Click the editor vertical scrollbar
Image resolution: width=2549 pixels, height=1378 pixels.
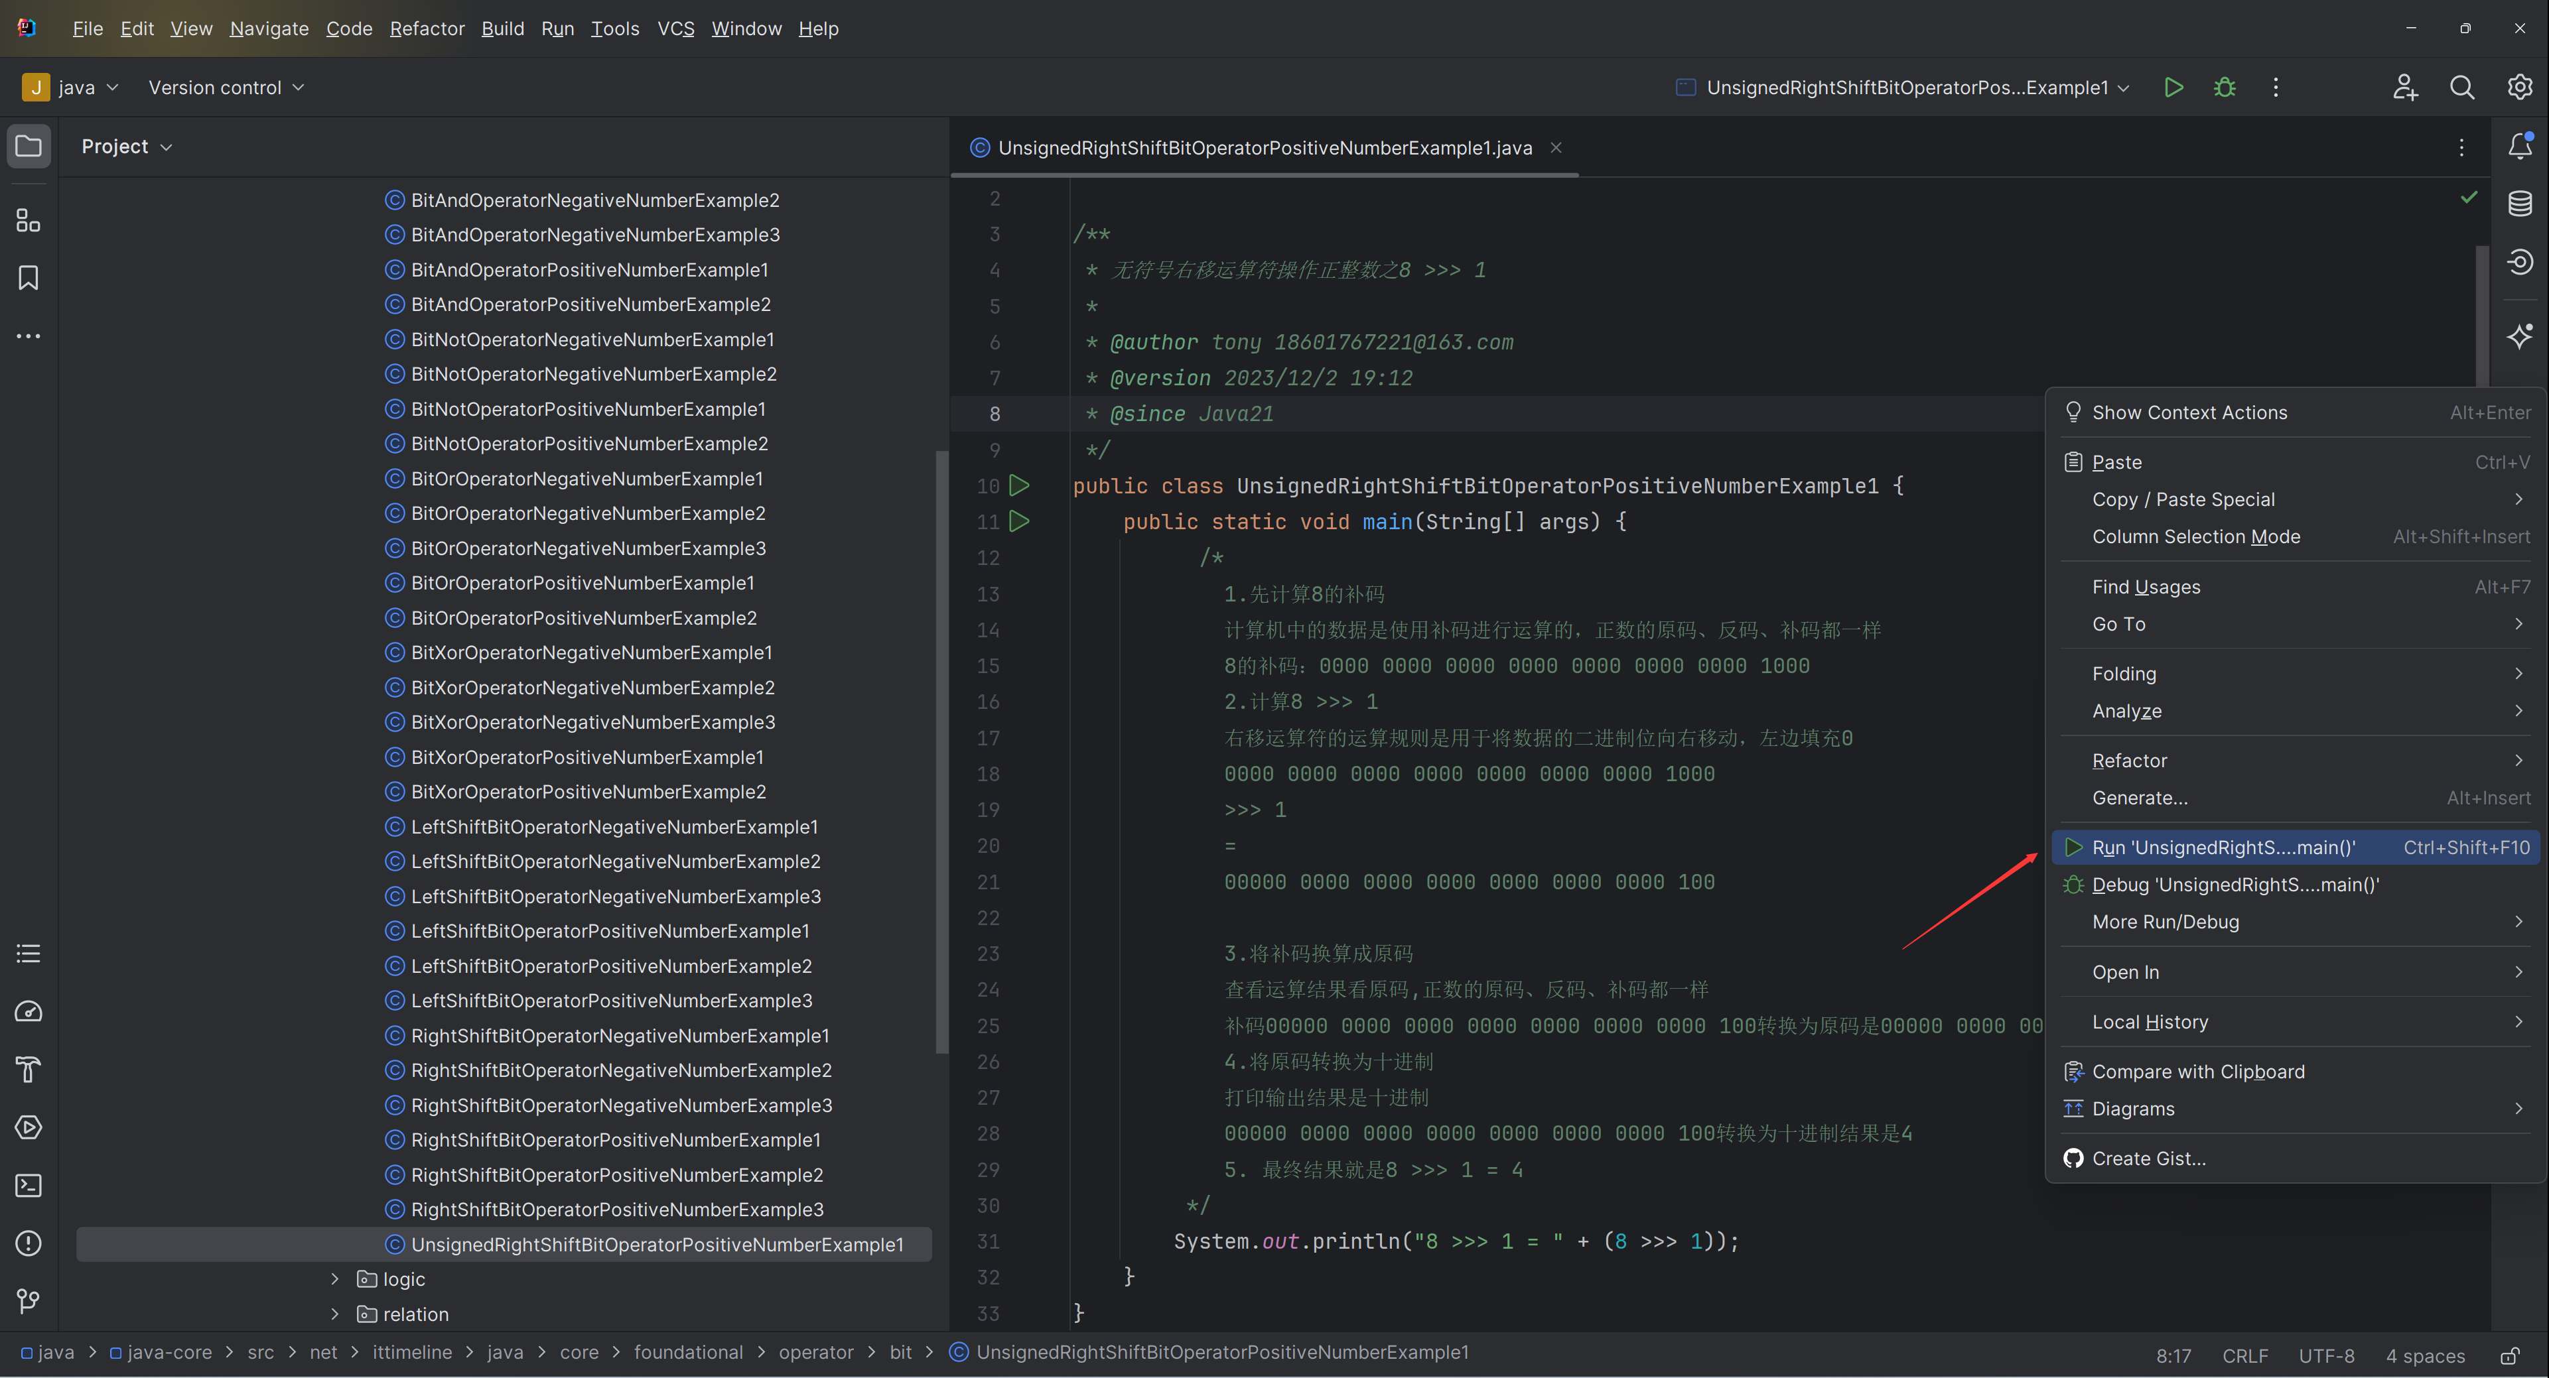coord(2482,316)
